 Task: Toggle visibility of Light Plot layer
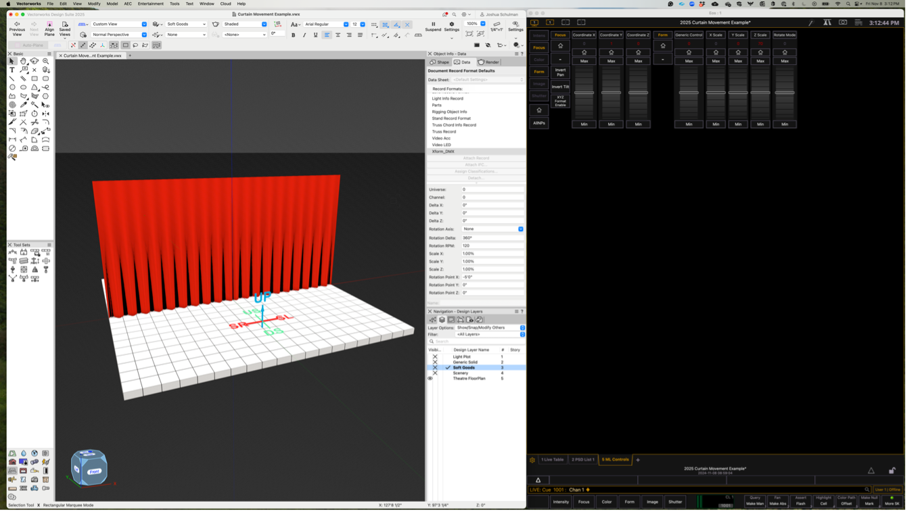[x=435, y=356]
